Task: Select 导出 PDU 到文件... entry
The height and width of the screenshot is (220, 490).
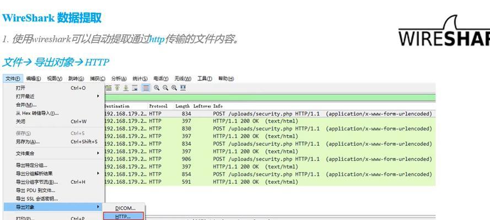Action: coord(54,190)
